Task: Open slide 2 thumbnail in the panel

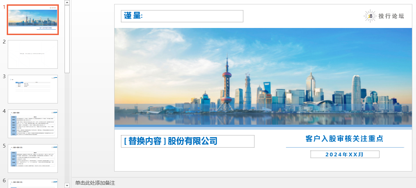Action: point(33,54)
